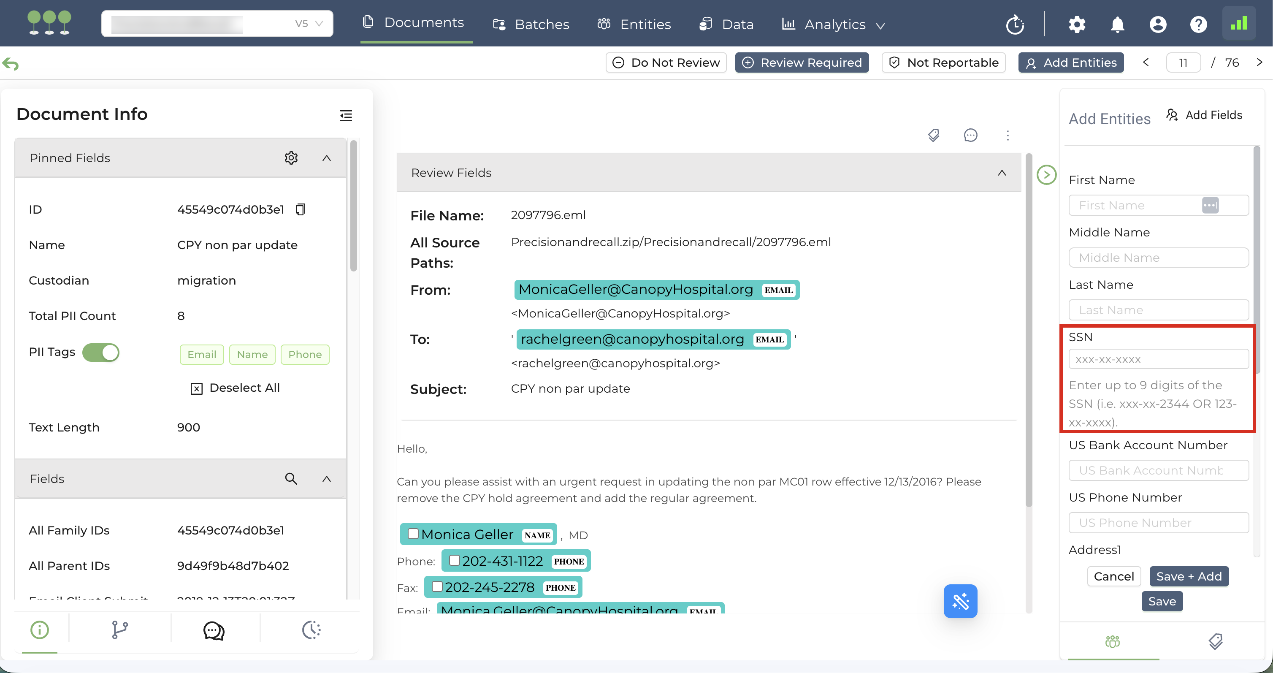Screen dimensions: 1273x673
Task: Open the document lineage branch tab
Action: point(119,630)
